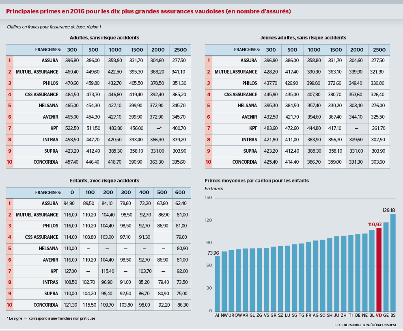Click heading "Enfants, avec risque accidents"
The height and width of the screenshot is (331, 403).
[x=104, y=181]
